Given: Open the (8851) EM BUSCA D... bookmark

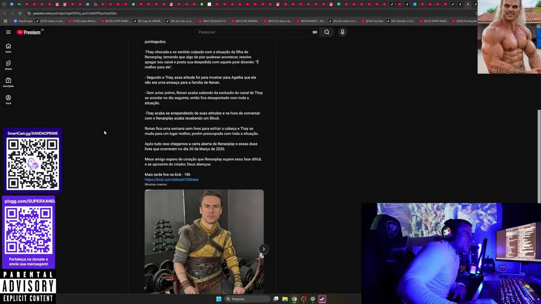Looking at the screenshot, I should pos(213,21).
